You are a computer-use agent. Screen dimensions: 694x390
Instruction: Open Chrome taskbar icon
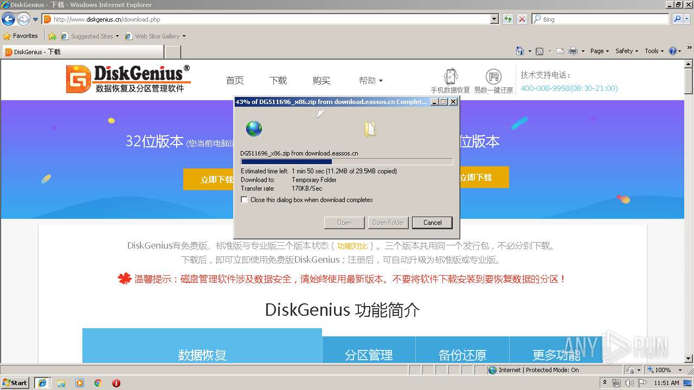(98, 383)
